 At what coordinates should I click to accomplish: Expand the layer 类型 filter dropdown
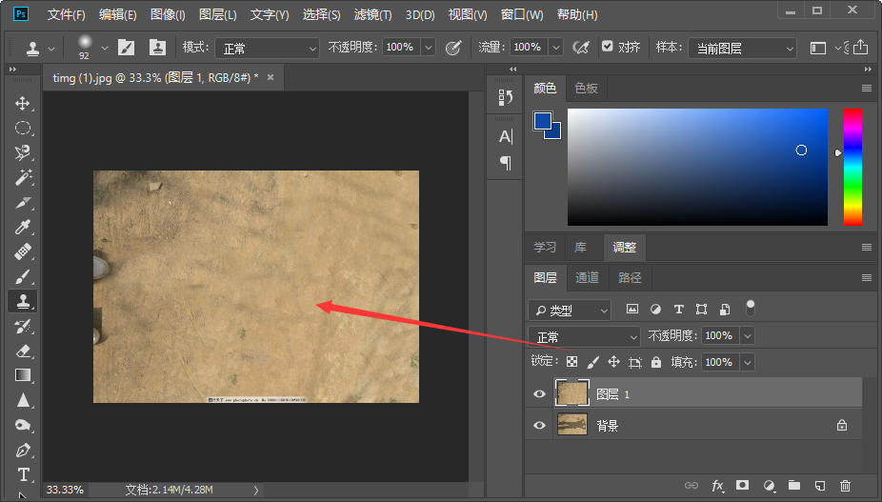[570, 311]
